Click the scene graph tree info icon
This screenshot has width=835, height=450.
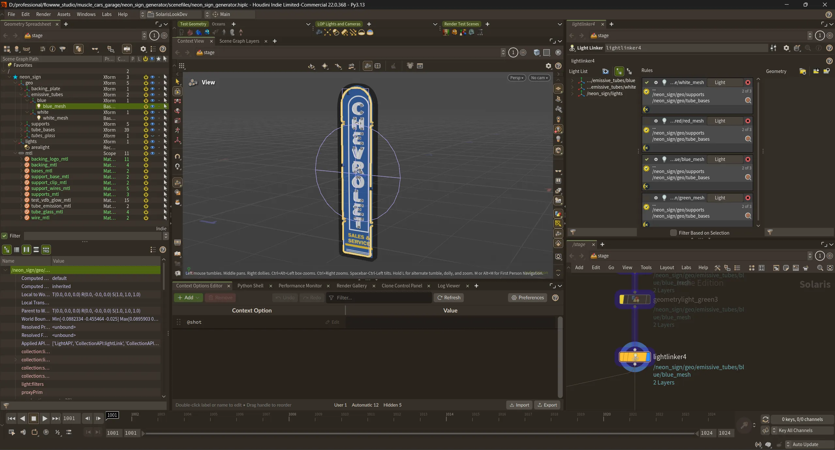(x=52, y=49)
